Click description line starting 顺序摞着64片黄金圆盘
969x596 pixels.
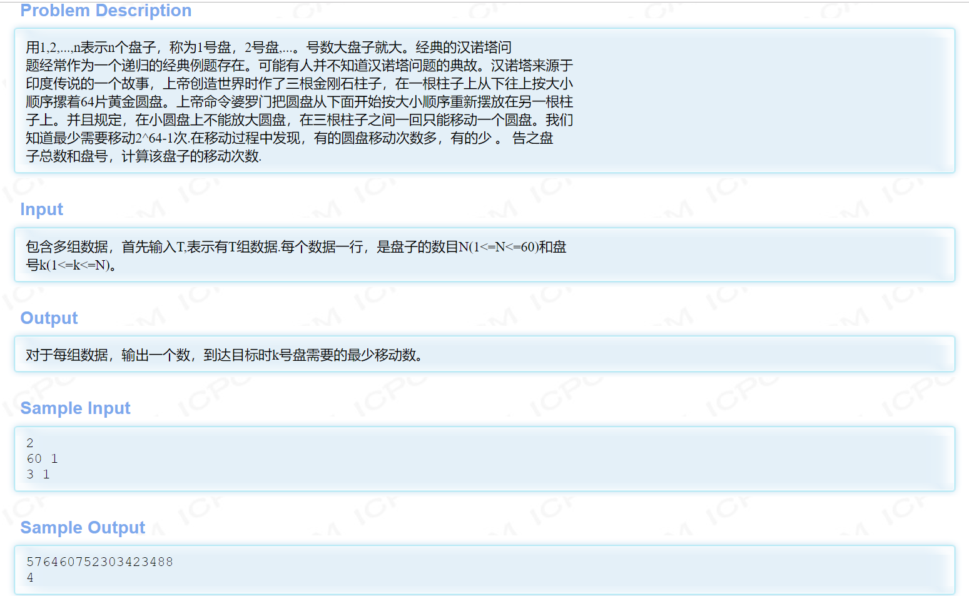pos(300,102)
